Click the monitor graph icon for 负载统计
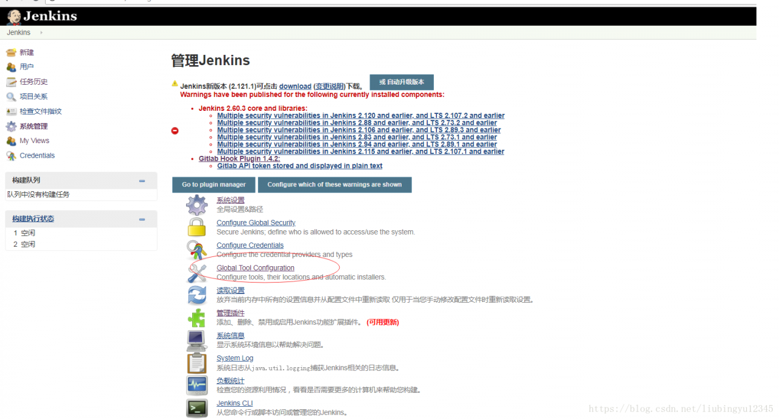Image resolution: width=779 pixels, height=419 pixels. click(197, 385)
